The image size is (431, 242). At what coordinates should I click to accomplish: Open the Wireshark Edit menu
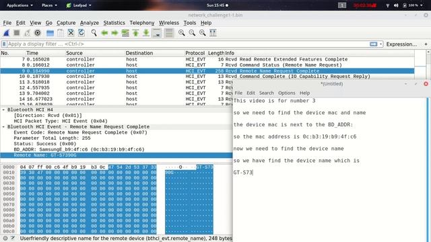pos(21,23)
